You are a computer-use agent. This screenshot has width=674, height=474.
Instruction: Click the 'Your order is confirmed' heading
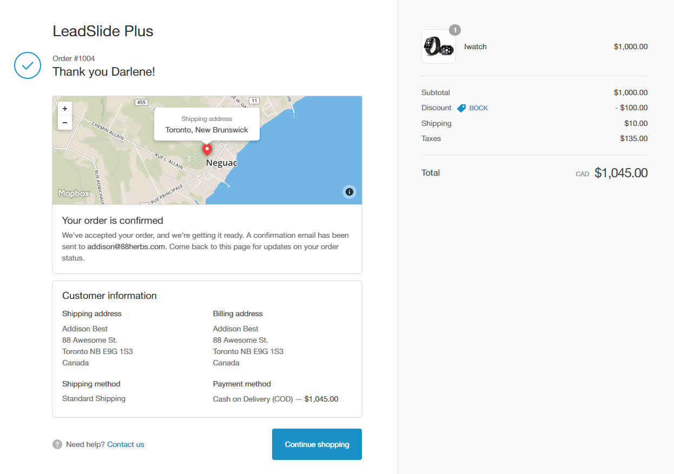pos(113,221)
